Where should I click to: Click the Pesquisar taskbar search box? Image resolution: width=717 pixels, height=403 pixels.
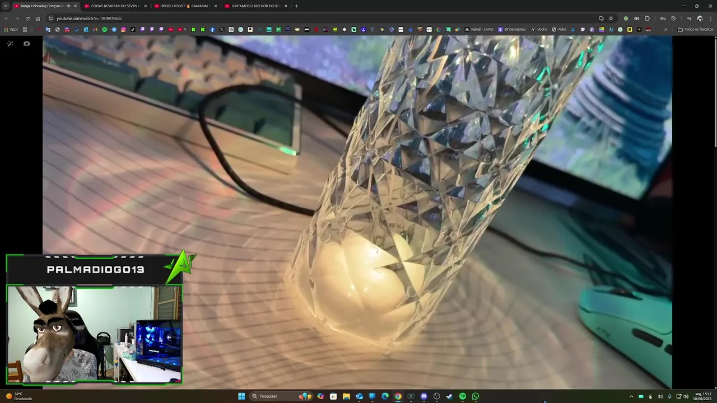281,396
